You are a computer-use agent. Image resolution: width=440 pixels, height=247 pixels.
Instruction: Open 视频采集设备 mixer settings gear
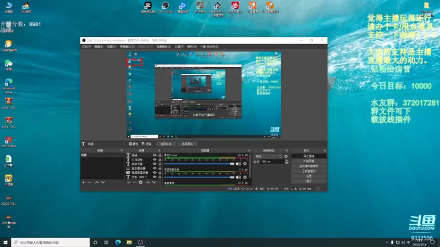point(245,177)
